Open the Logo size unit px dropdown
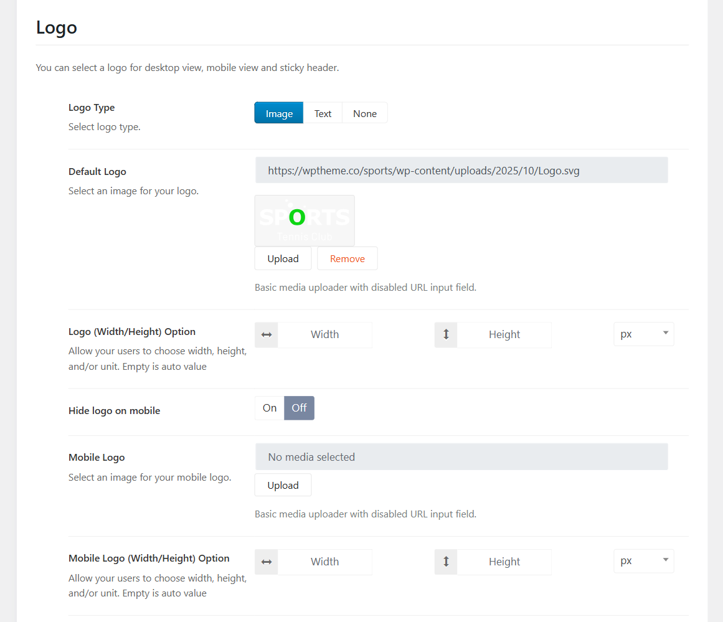This screenshot has width=723, height=622. click(643, 334)
